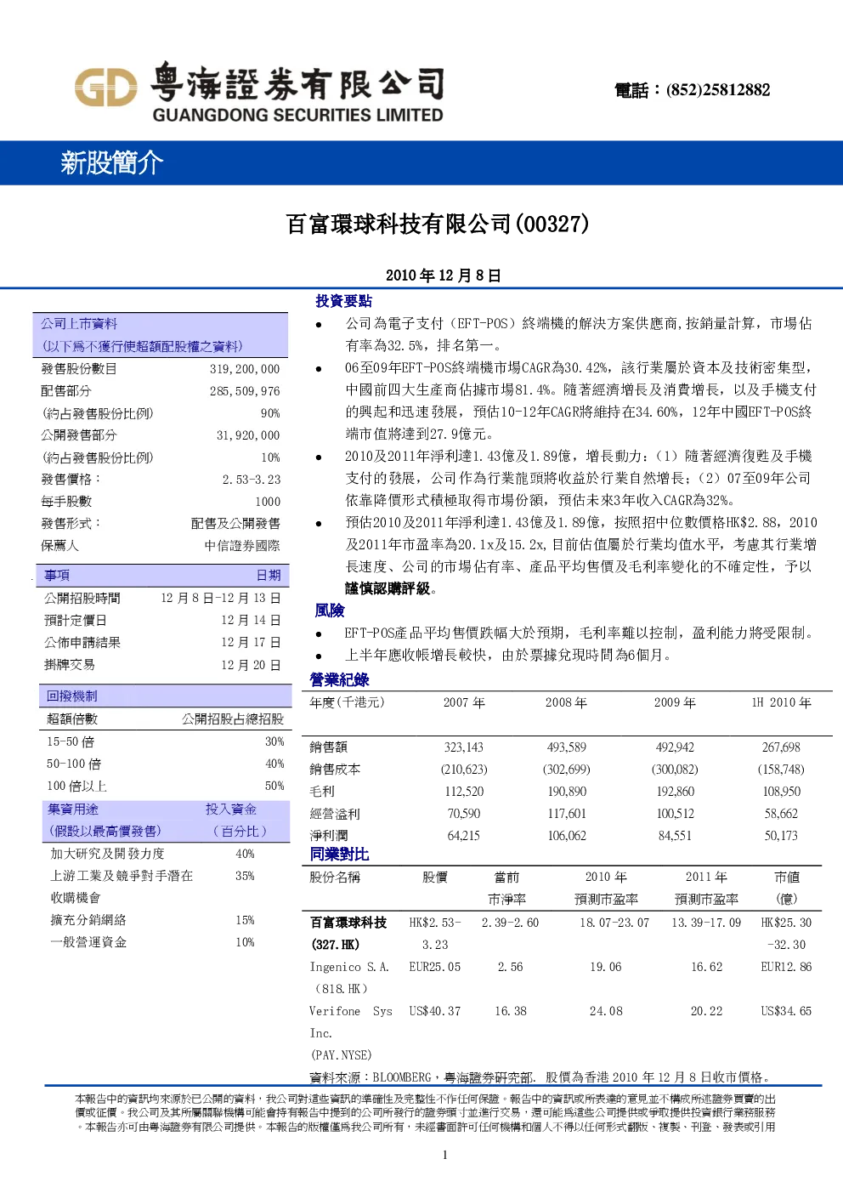
Task: Click the 每手股數 value 1000
Action: pyautogui.click(x=268, y=502)
